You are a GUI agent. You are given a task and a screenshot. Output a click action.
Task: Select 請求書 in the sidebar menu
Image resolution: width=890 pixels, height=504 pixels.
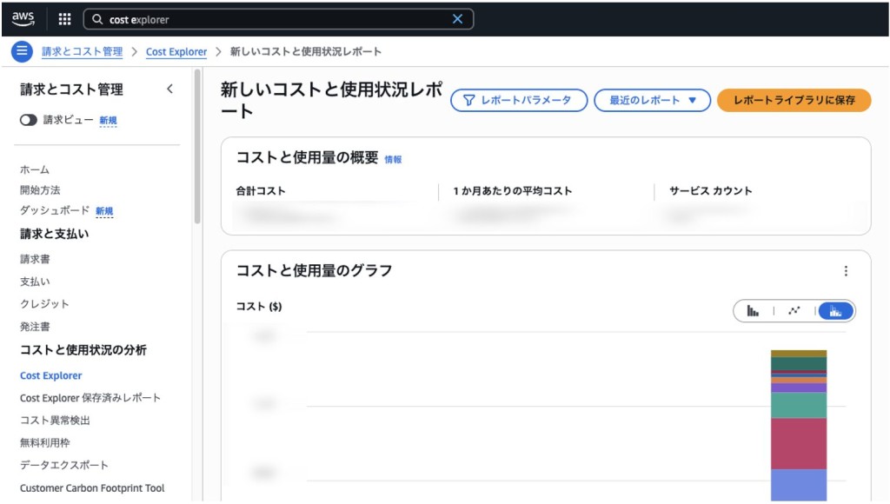tap(35, 259)
